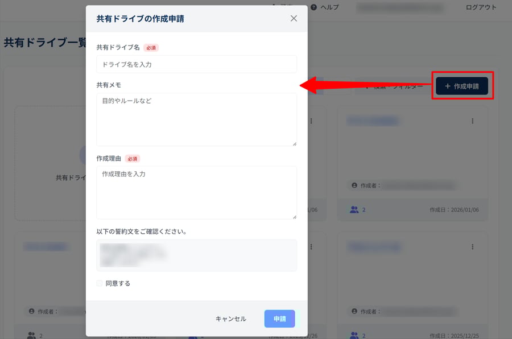Viewport: 512px width, 339px height.
Task: Click into the 共有メモ text area
Action: (196, 119)
